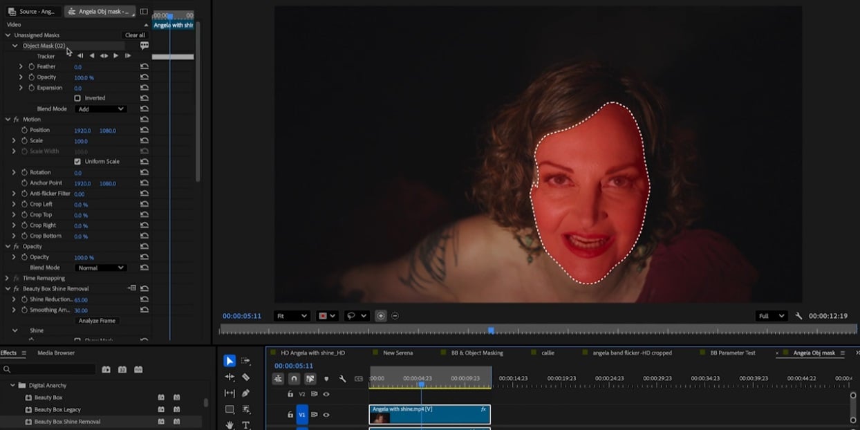
Task: Track selected mask forward play button
Action: pos(115,56)
